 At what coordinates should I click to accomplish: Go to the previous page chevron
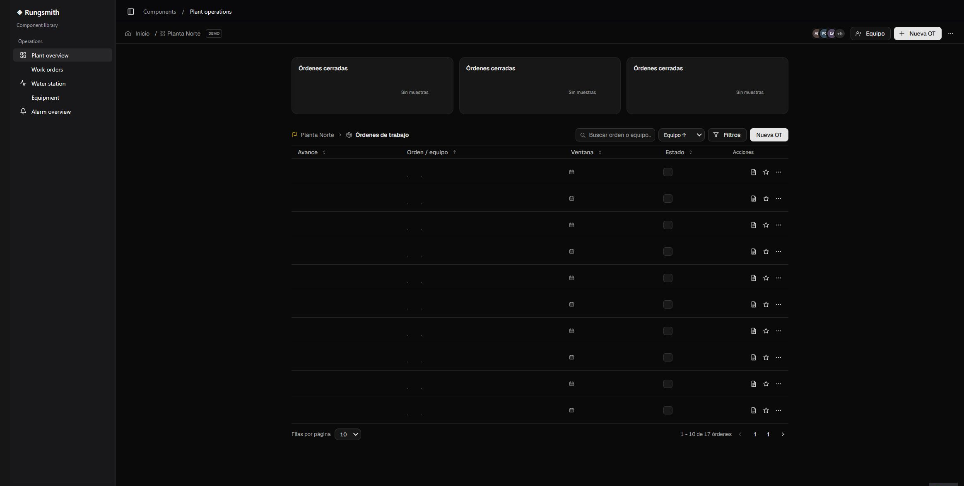coord(740,434)
